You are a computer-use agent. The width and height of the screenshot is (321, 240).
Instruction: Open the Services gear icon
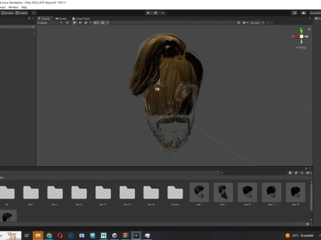(x=295, y=13)
